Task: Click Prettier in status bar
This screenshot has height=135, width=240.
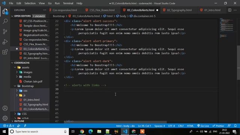Action: point(218,126)
